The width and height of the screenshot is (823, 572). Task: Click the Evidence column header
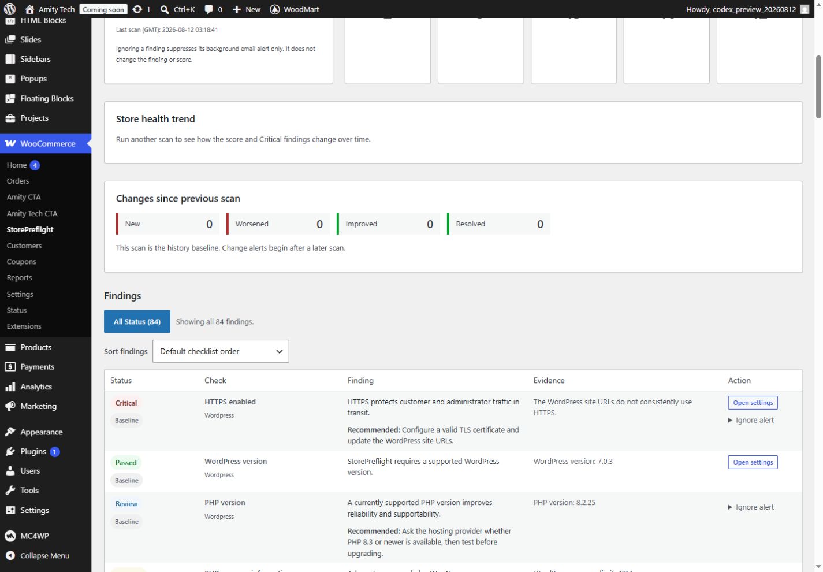[549, 380]
